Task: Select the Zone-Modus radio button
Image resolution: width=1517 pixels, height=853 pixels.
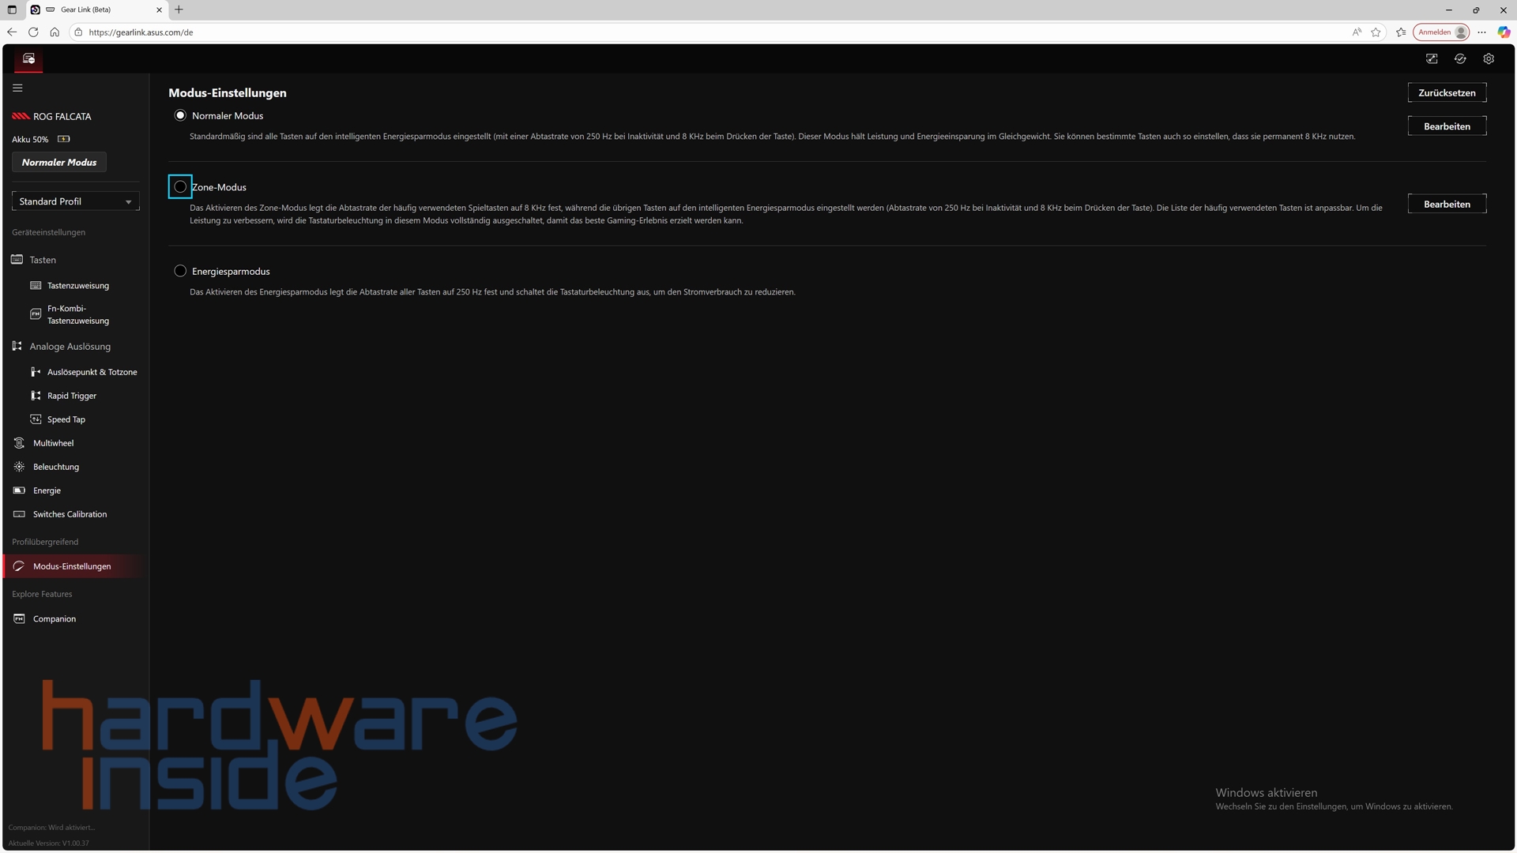Action: (x=180, y=187)
